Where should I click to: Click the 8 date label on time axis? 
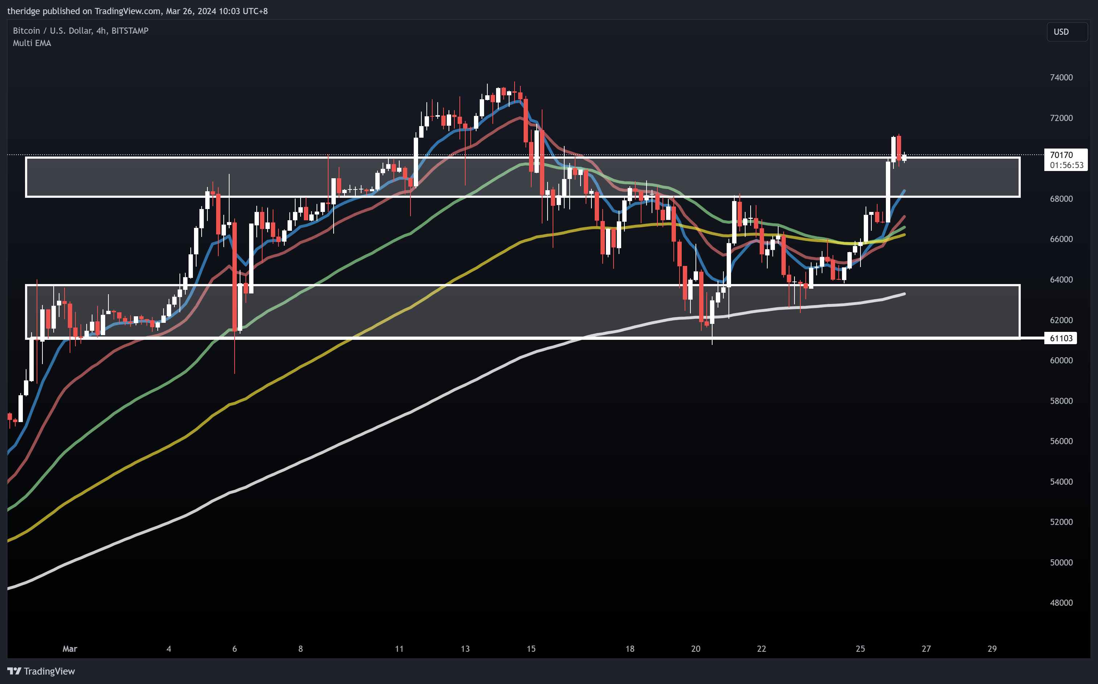301,649
